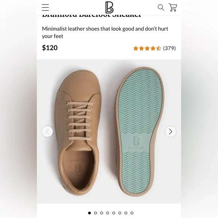Viewport: 218px width, 218px height.
Task: Select the sixth carousel dot
Action: point(120,213)
